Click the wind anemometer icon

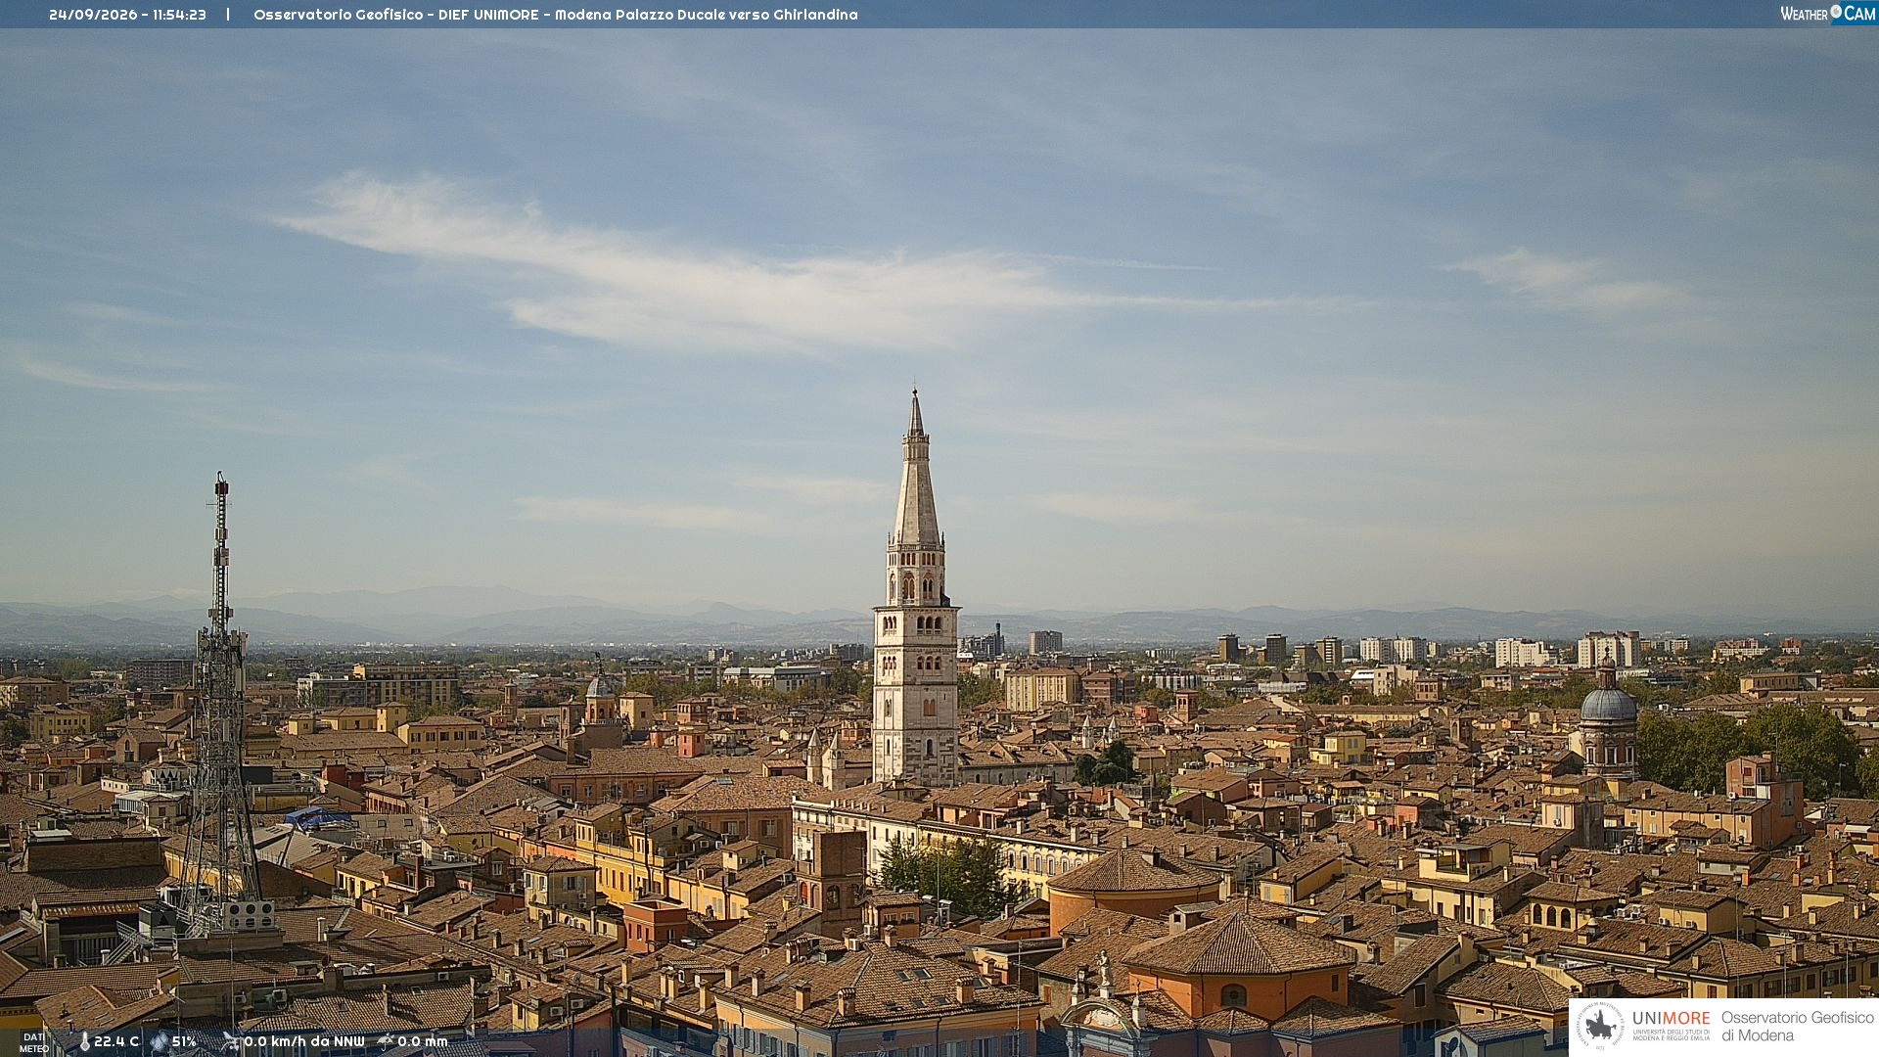(231, 1042)
